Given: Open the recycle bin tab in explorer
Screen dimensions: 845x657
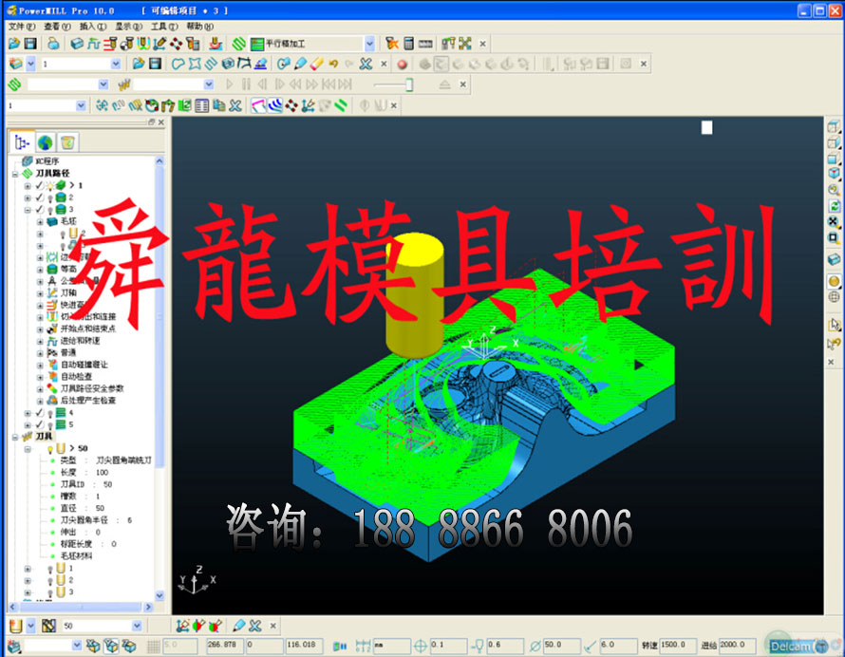Looking at the screenshot, I should pyautogui.click(x=67, y=142).
